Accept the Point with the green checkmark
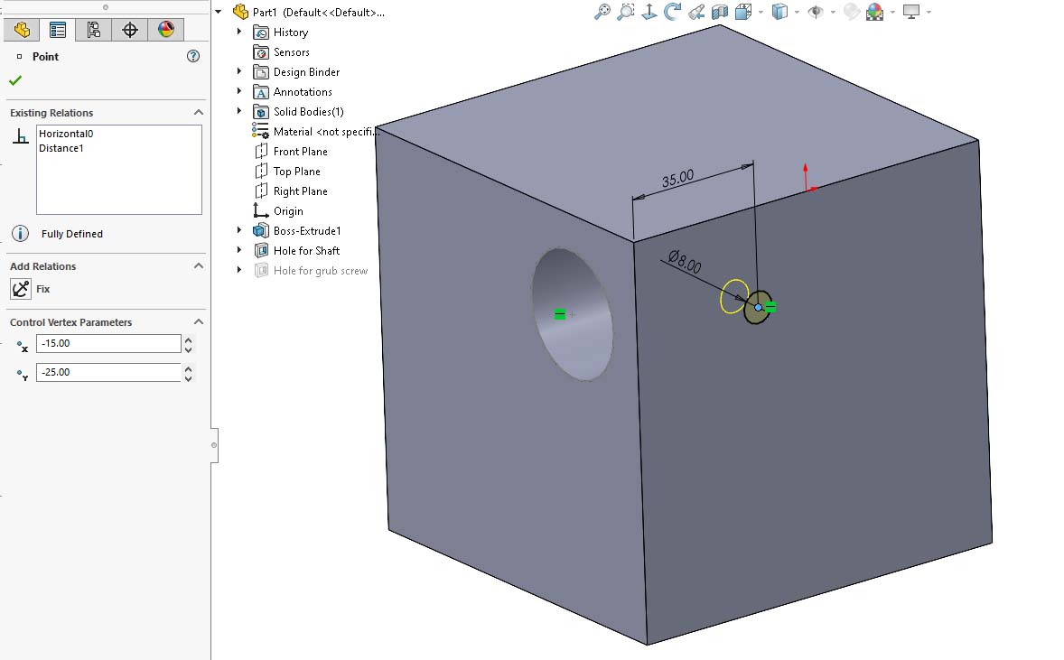This screenshot has height=660, width=1064. pos(15,79)
